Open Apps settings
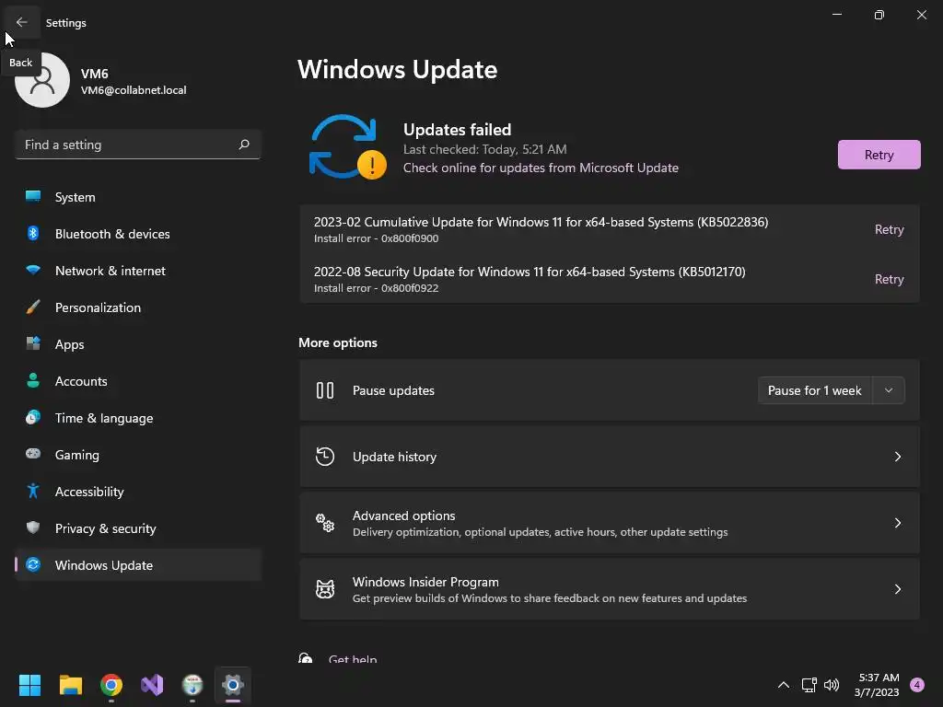The image size is (943, 707). tap(138, 344)
